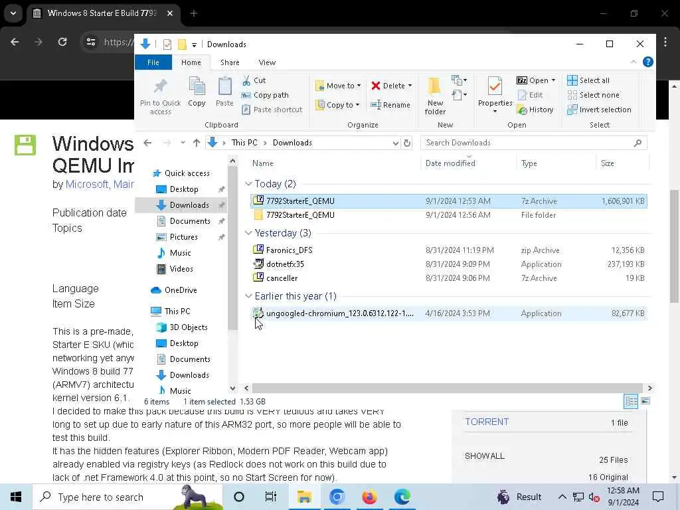Delete the selected file via red X
The width and height of the screenshot is (680, 510).
[388, 86]
